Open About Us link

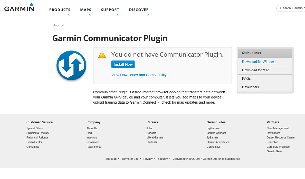pyautogui.click(x=92, y=128)
